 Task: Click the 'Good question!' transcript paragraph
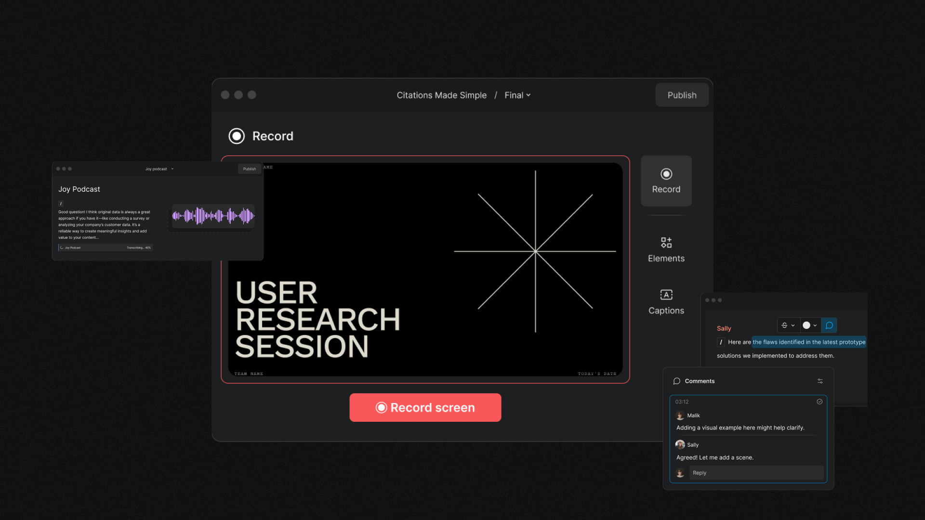pos(105,225)
